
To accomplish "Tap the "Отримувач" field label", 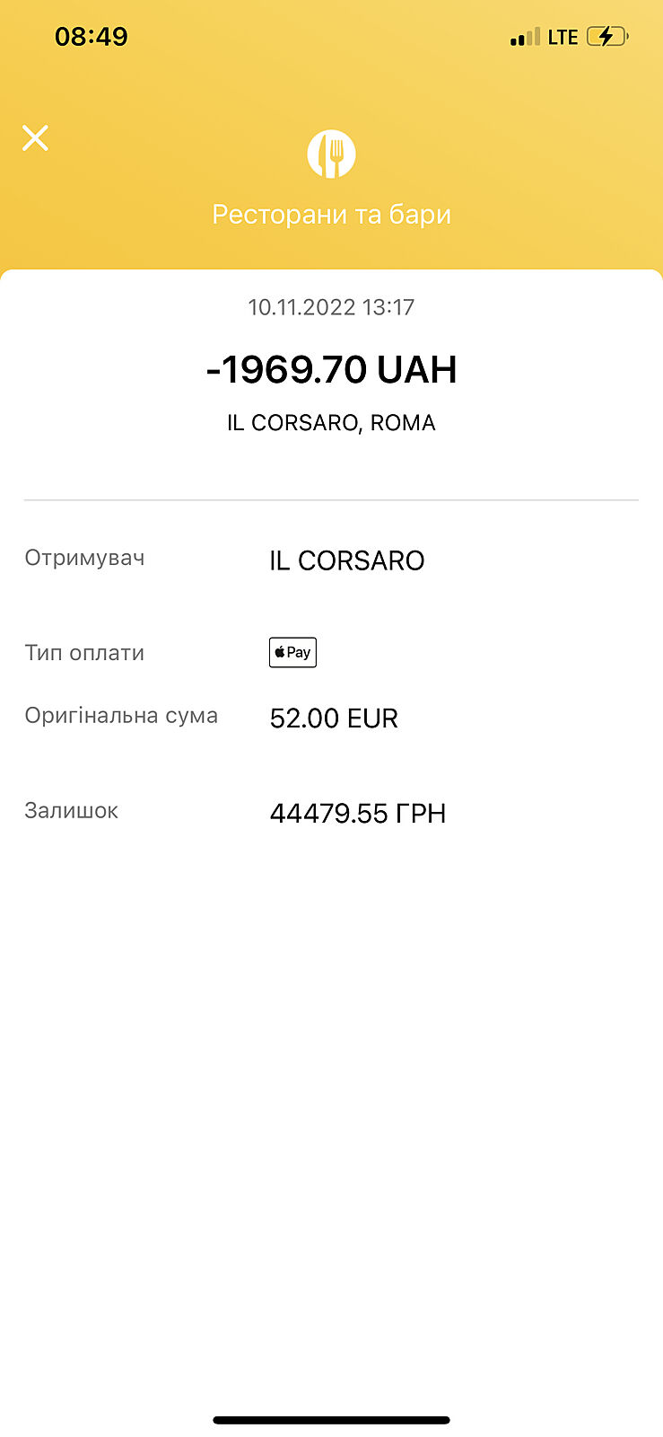I will point(84,558).
